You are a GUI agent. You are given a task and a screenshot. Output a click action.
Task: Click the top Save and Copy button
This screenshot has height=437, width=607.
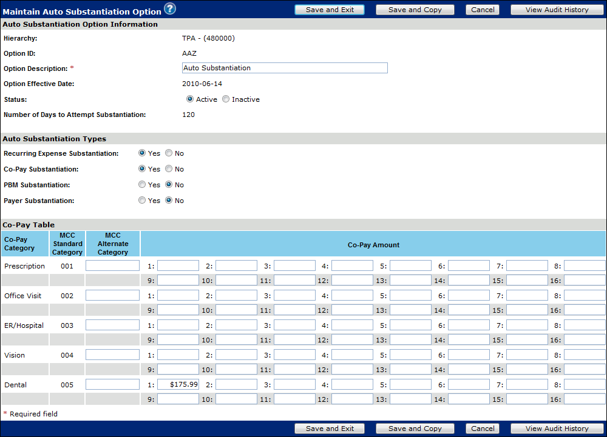click(415, 10)
